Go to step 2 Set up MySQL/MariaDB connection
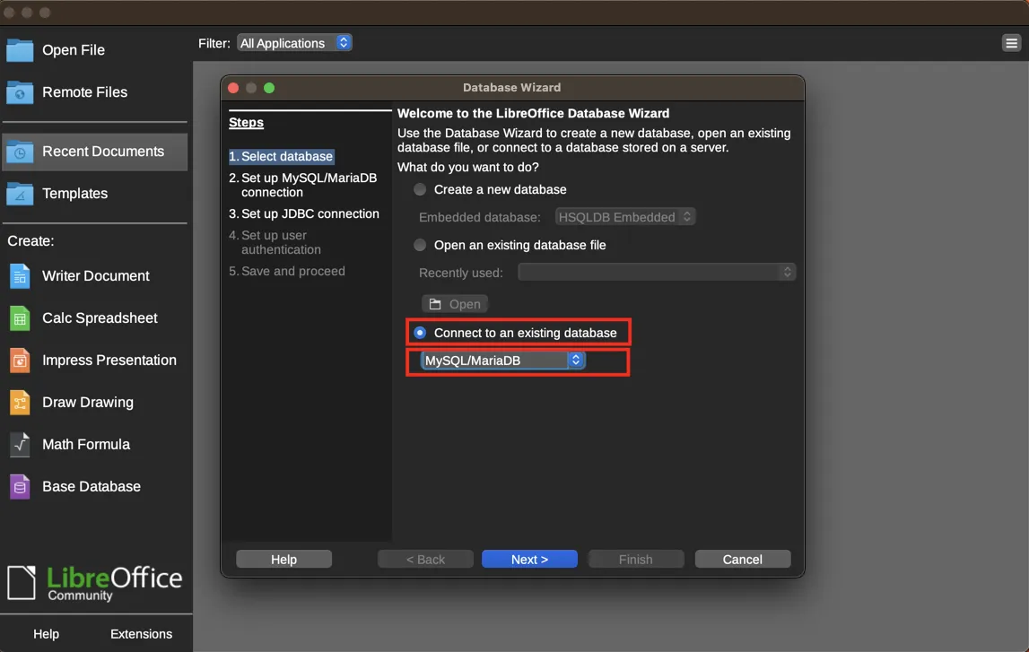 (x=302, y=185)
